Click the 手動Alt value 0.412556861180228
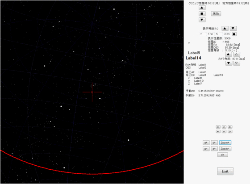The width and height of the screenshot is (250, 184). (x=211, y=91)
